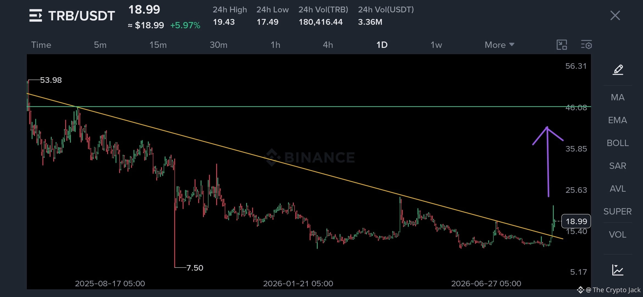
Task: Switch to the 5m interval
Action: tap(100, 45)
